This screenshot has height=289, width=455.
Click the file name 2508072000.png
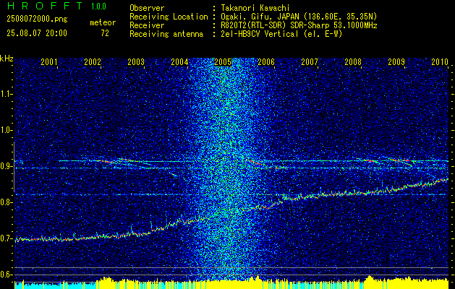coord(37,20)
